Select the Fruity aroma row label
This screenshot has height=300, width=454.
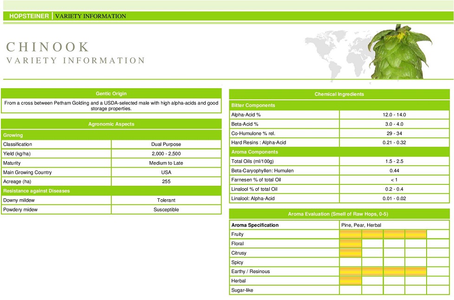[x=237, y=234]
